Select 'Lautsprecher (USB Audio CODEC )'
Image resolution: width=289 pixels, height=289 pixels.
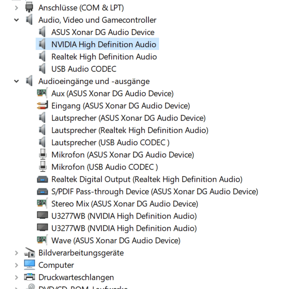(110, 142)
